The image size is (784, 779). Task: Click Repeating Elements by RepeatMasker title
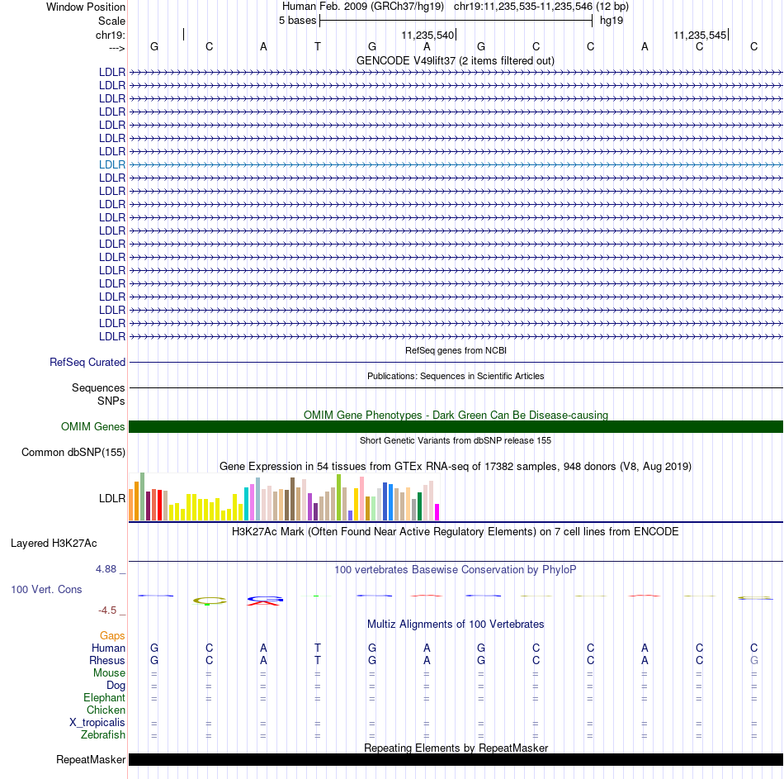[456, 748]
